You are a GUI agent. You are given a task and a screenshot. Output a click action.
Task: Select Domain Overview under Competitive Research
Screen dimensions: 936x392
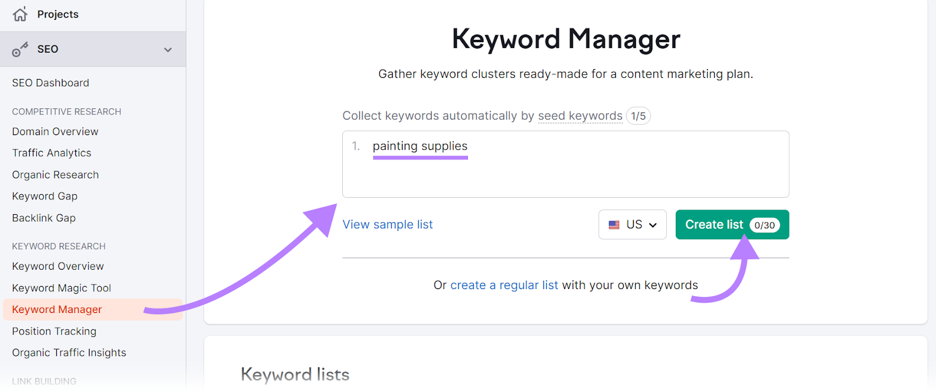click(x=54, y=131)
